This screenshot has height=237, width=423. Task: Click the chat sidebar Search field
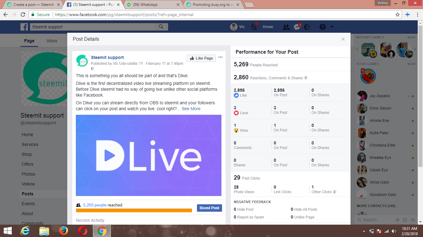click(375, 220)
